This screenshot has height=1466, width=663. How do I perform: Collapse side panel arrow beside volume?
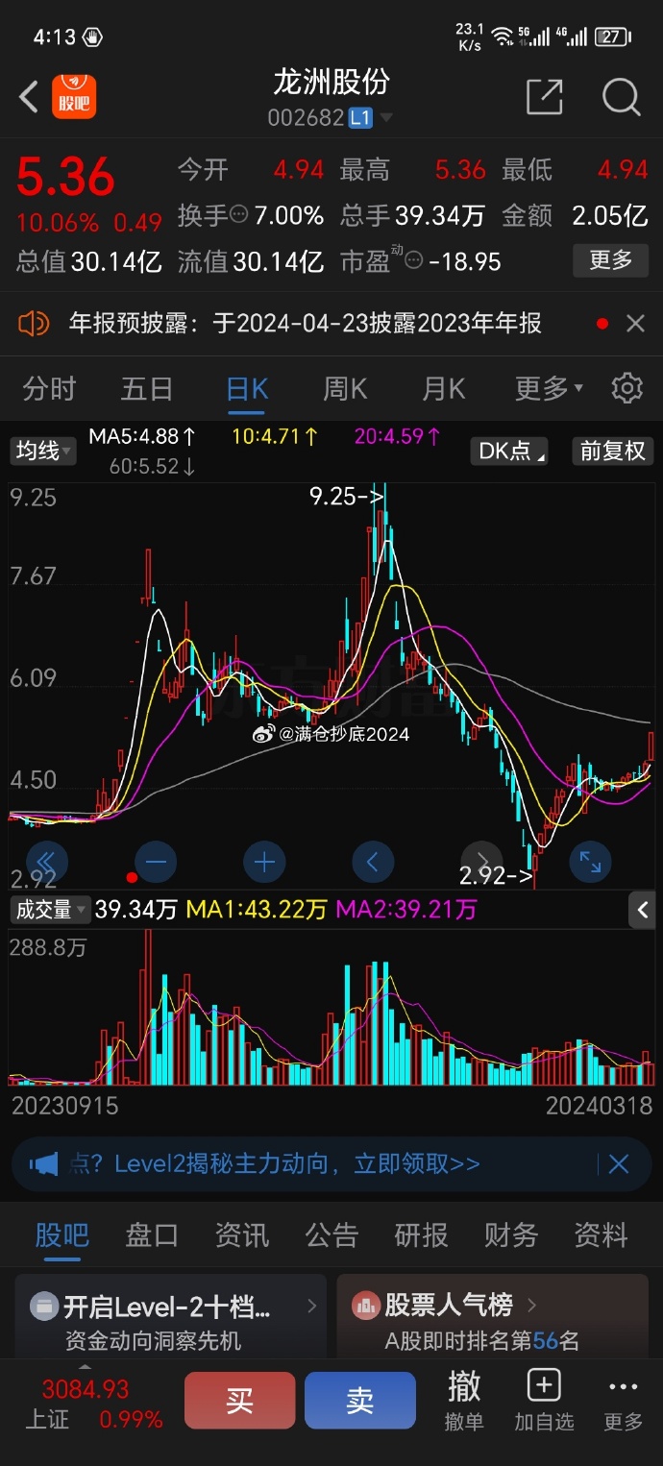point(643,909)
